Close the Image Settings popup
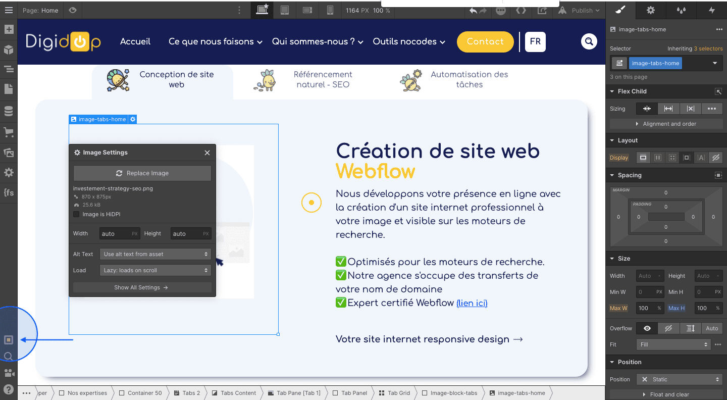Image resolution: width=727 pixels, height=400 pixels. pyautogui.click(x=207, y=153)
